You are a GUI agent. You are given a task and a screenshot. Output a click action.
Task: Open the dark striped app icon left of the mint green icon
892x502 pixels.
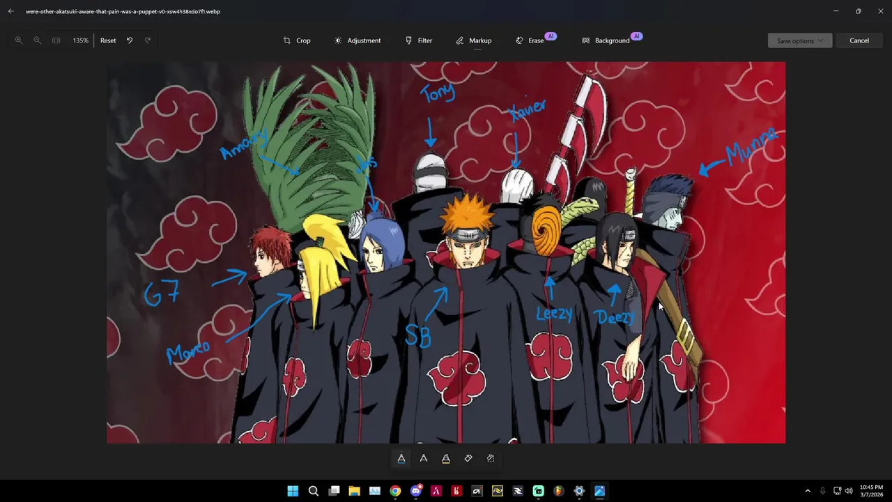pos(518,491)
